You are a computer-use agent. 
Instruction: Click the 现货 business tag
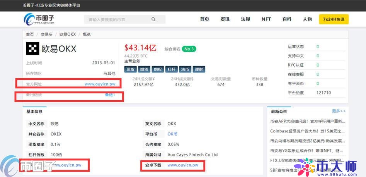[x=131, y=69]
